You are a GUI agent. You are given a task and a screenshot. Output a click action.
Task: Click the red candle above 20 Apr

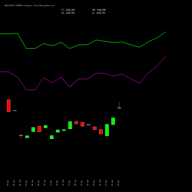pyautogui.click(x=76, y=122)
